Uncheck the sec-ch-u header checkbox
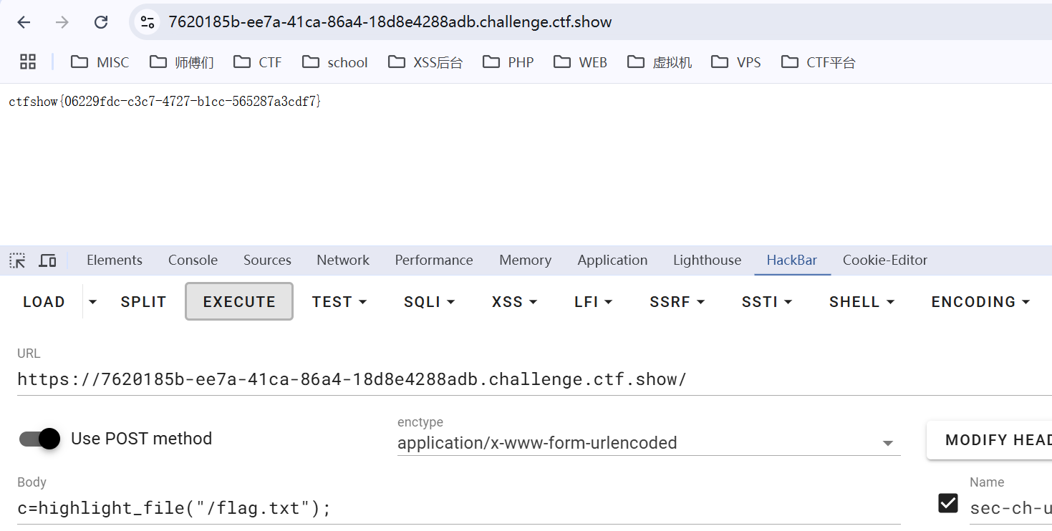 [x=947, y=503]
